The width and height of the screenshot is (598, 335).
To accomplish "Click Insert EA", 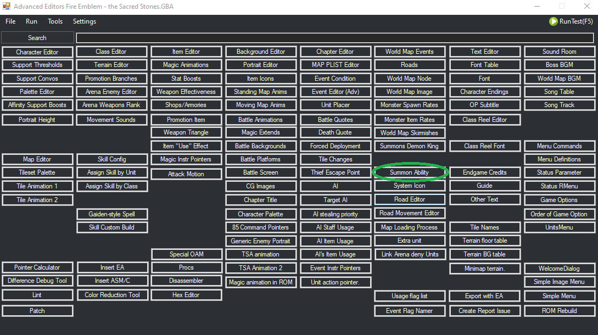I will [x=112, y=267].
